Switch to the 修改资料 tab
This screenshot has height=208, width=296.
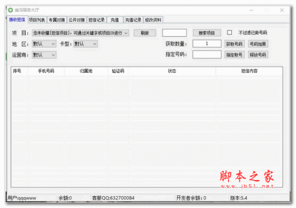click(x=153, y=20)
